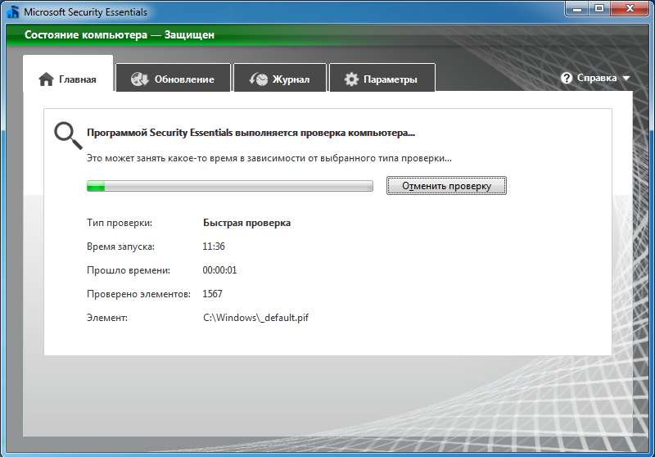The width and height of the screenshot is (655, 457).
Task: Open the Главная home tab
Action: point(68,74)
